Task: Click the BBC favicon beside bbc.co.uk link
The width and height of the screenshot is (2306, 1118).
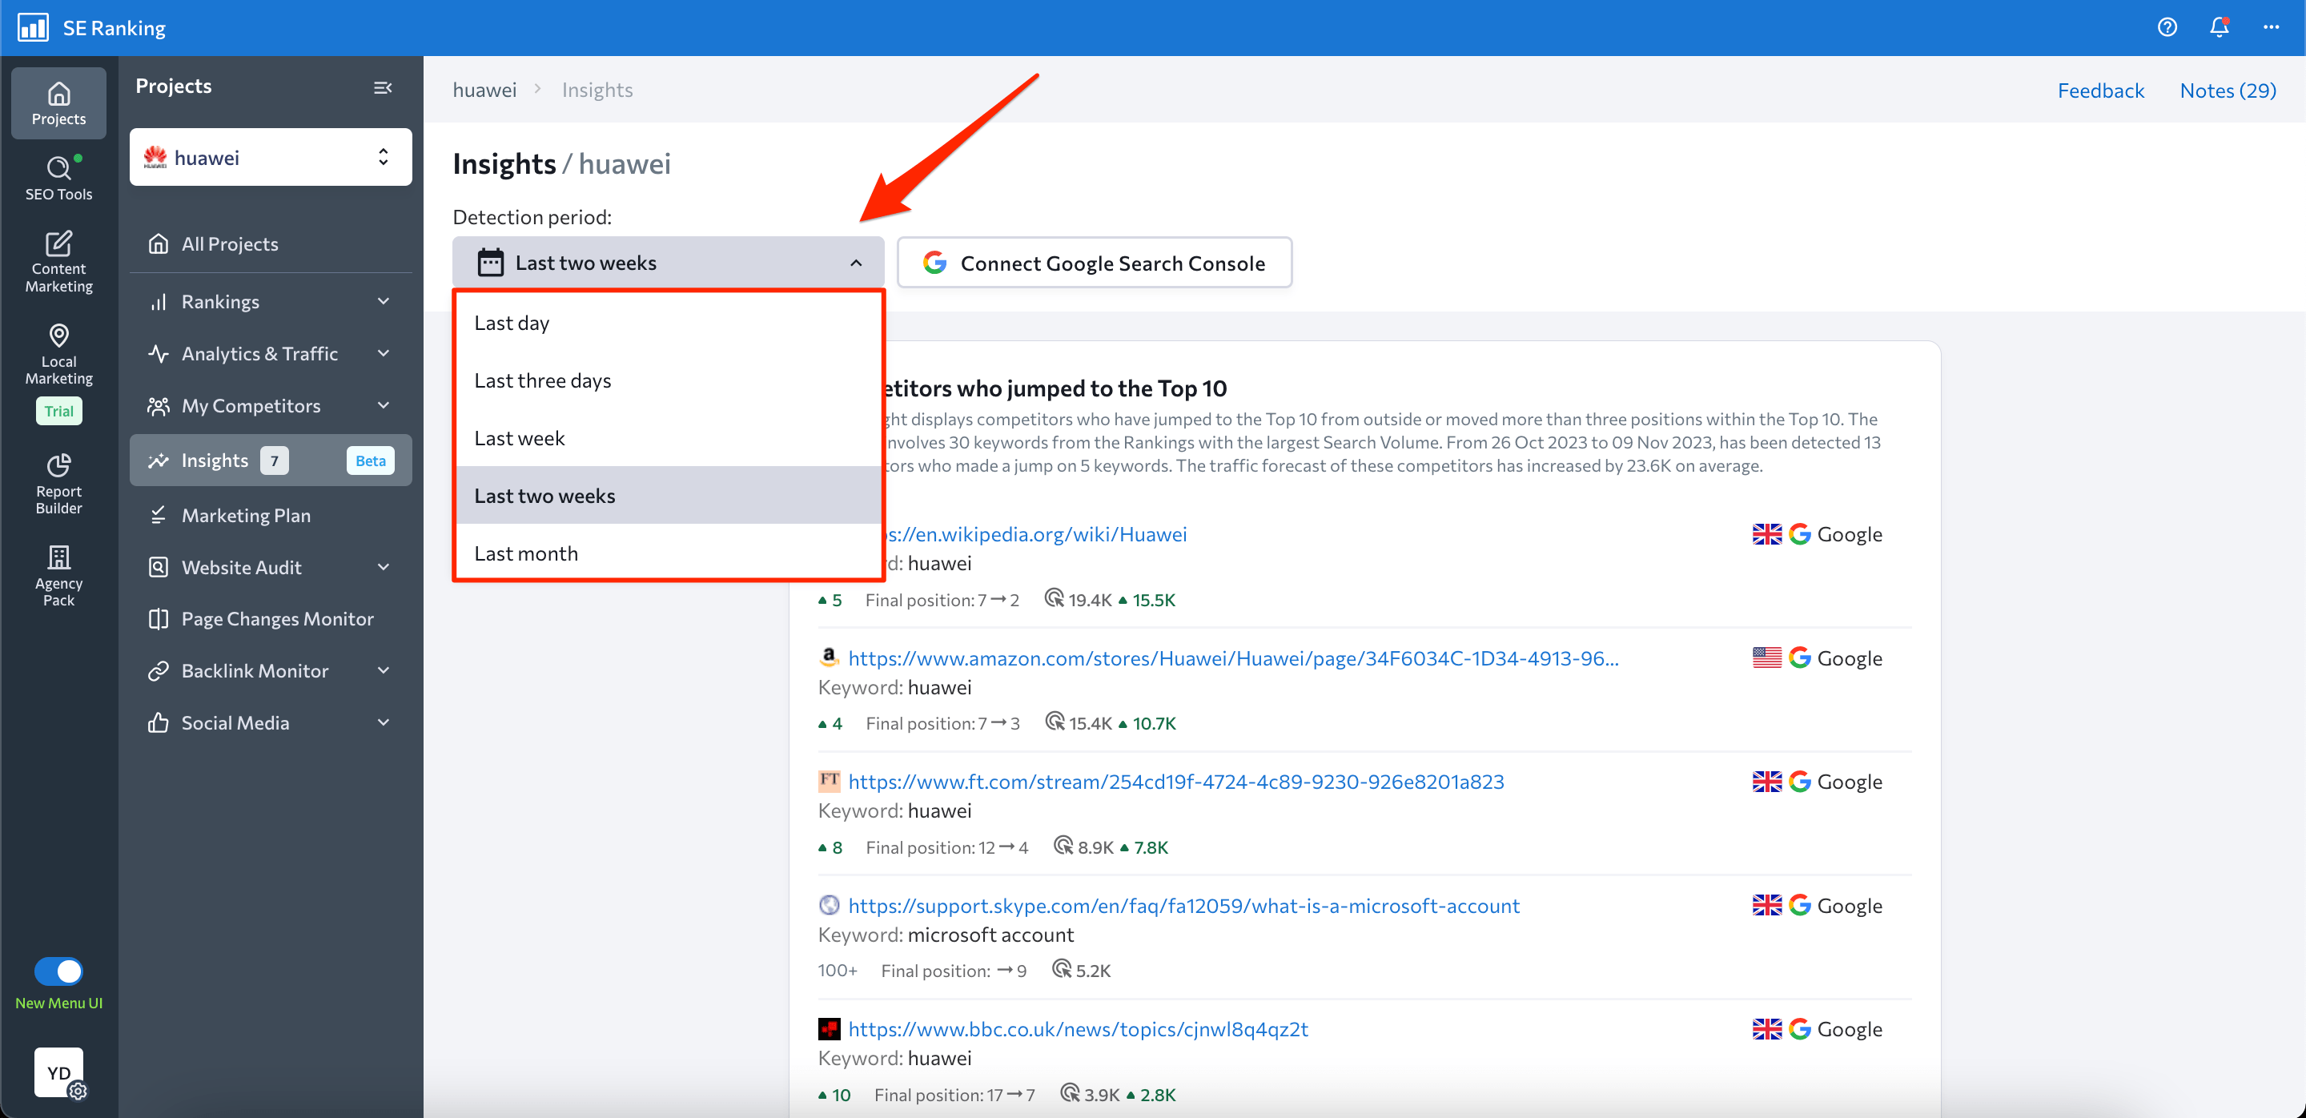Action: pyautogui.click(x=828, y=1028)
